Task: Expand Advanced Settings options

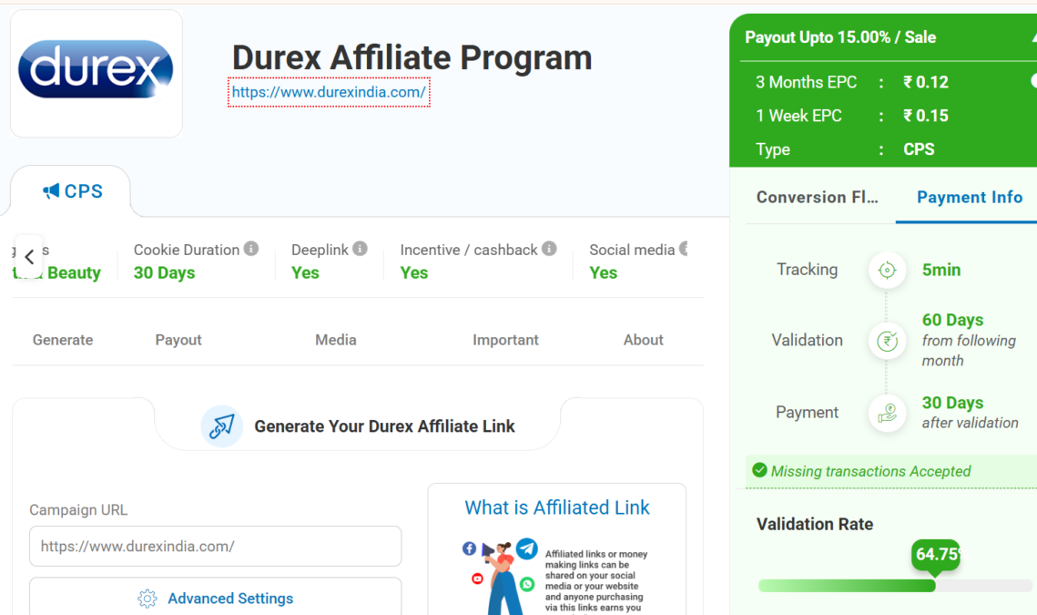Action: point(215,599)
